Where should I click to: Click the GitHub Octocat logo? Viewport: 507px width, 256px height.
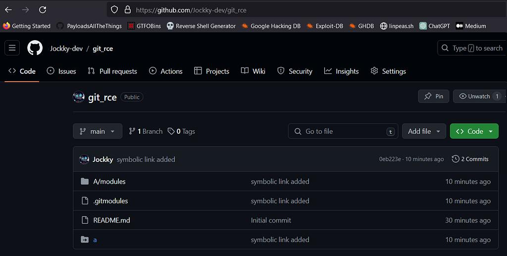[35, 48]
